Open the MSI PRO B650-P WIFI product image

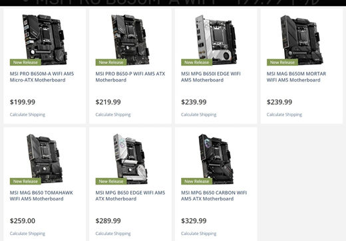click(x=130, y=39)
